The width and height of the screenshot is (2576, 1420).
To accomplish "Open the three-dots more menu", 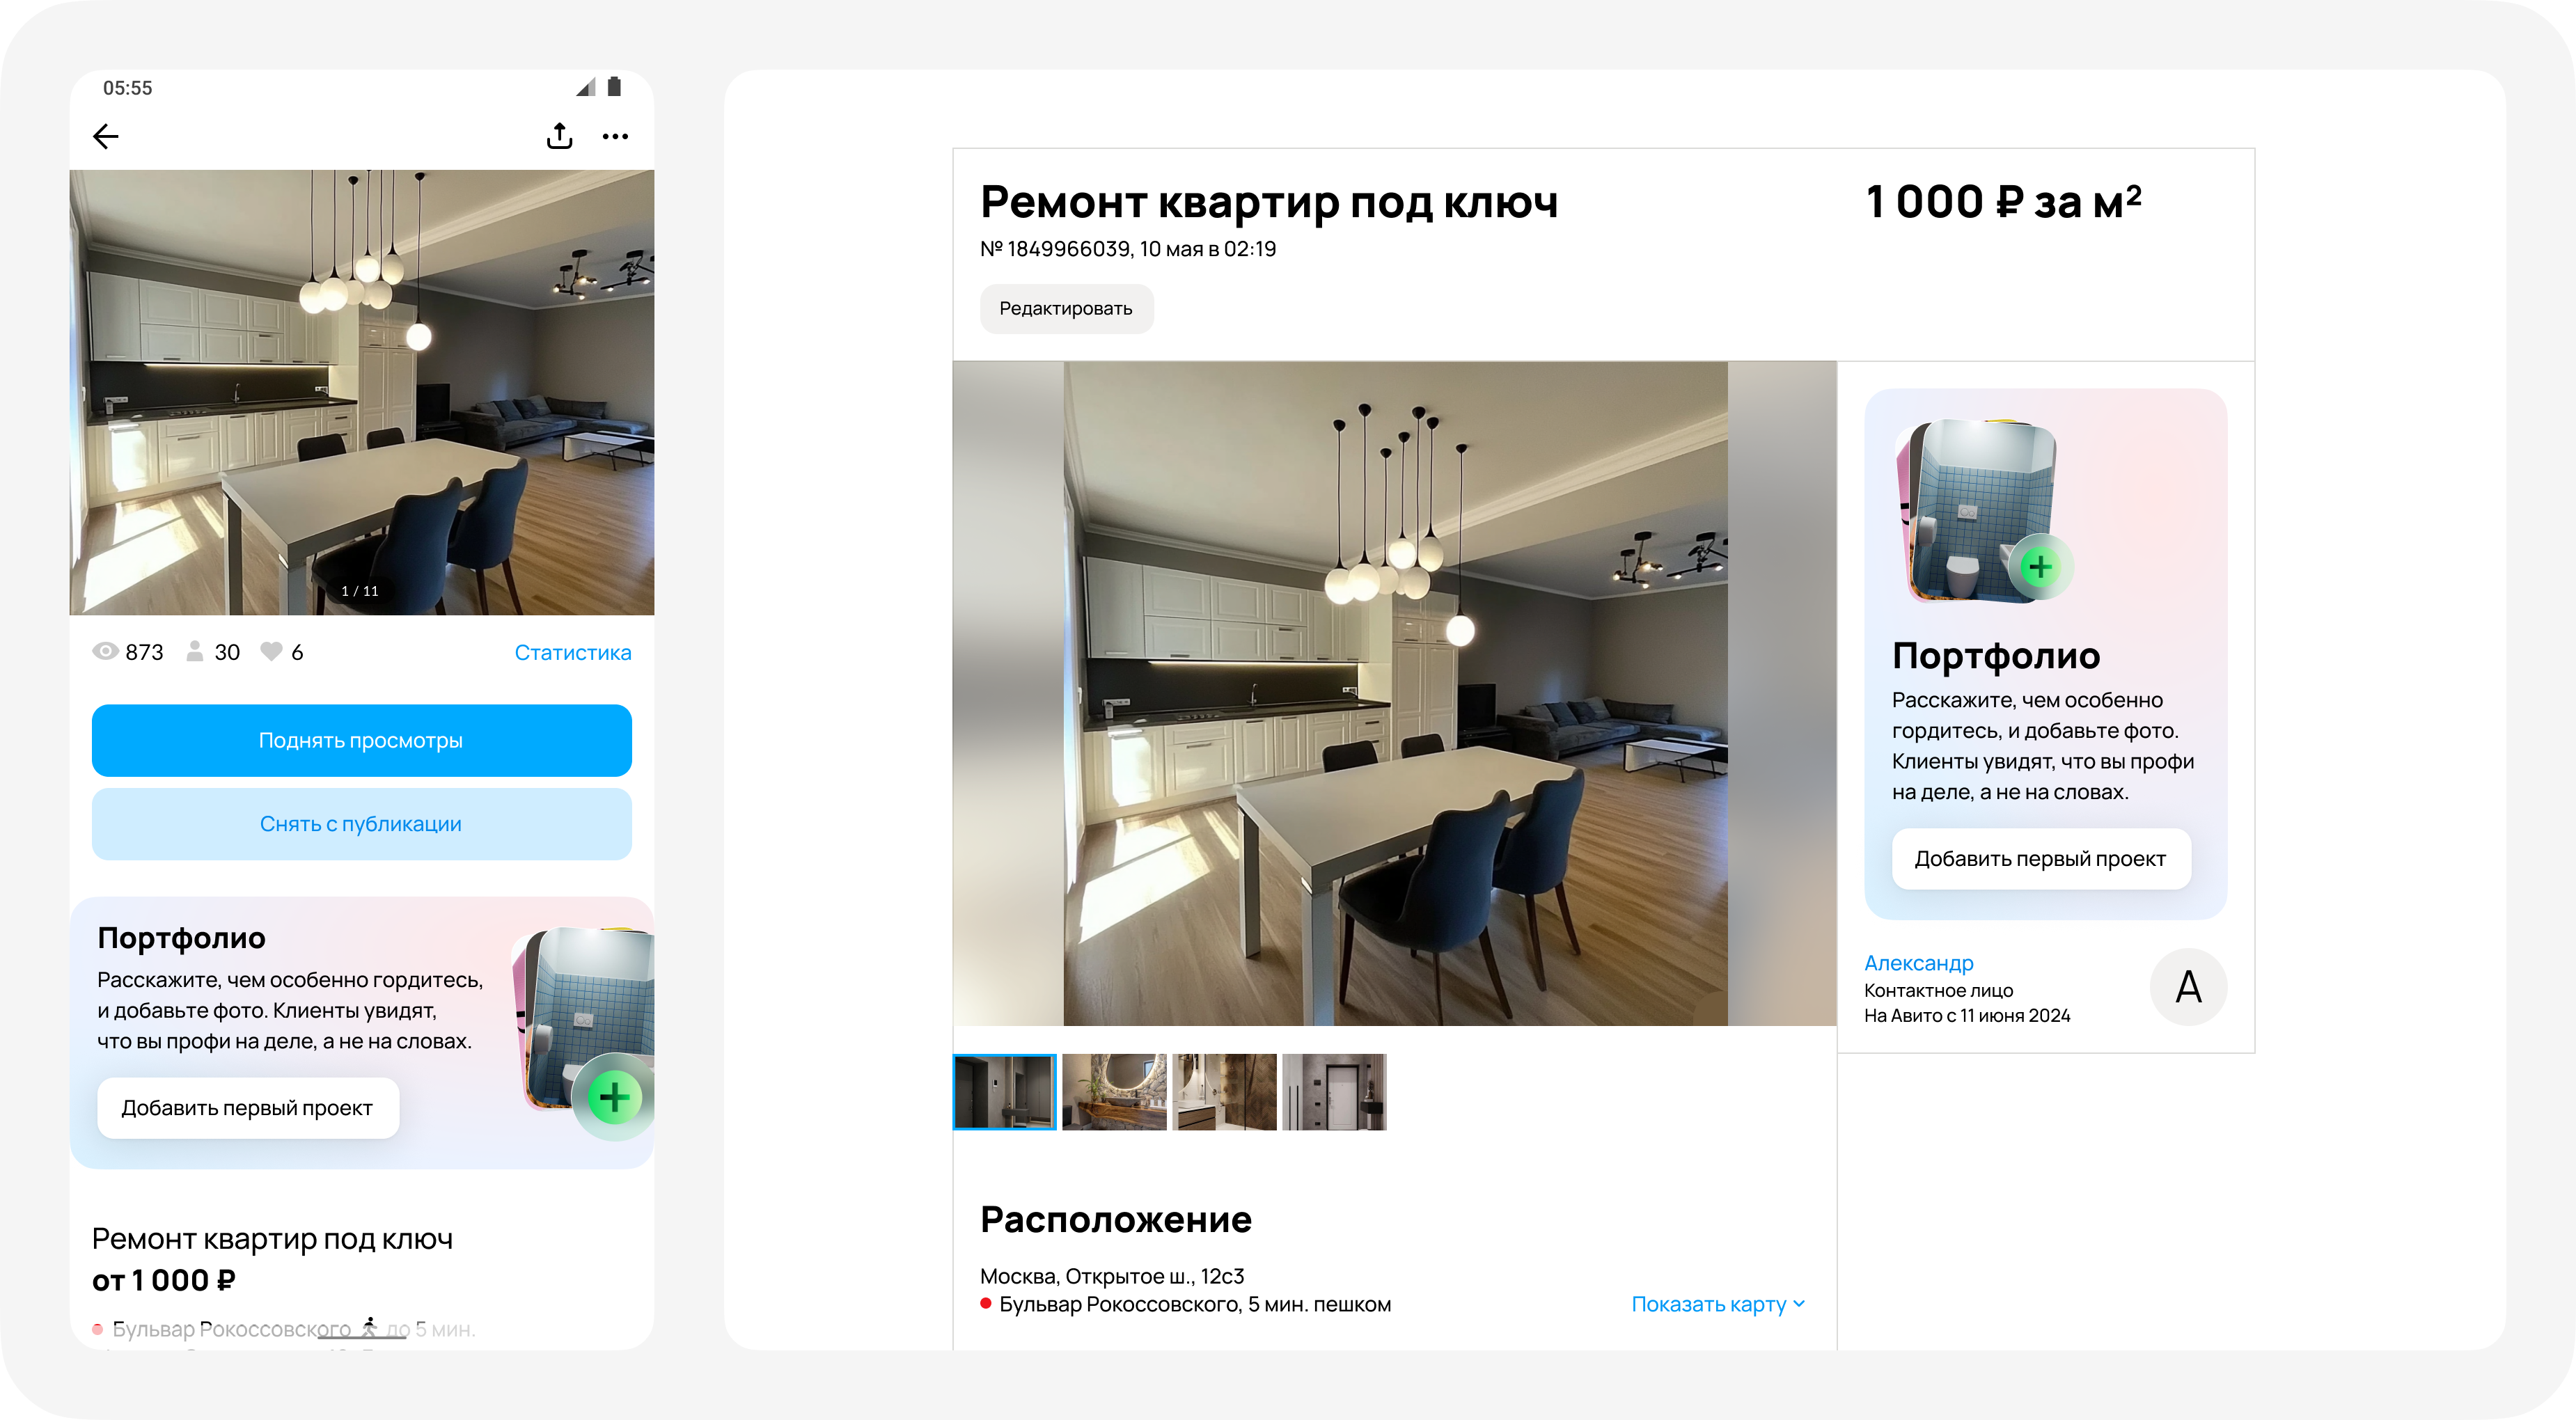I will (x=615, y=136).
